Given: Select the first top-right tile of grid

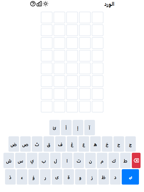Looking at the screenshot, I should (x=98, y=18).
